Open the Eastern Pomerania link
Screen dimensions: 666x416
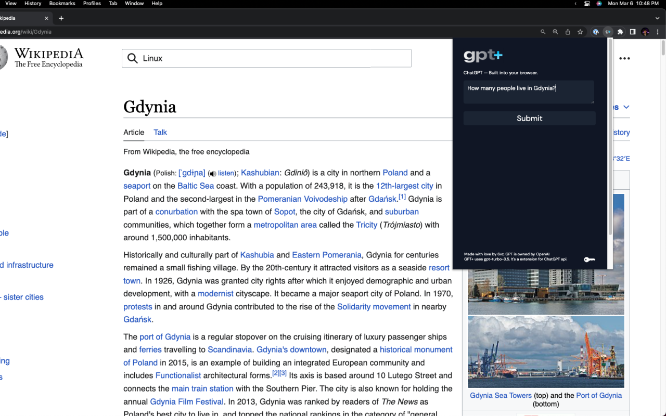click(x=327, y=255)
